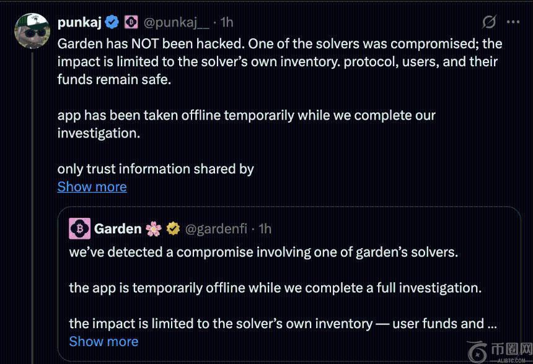Open the Grok slashed-circle icon

(x=489, y=22)
